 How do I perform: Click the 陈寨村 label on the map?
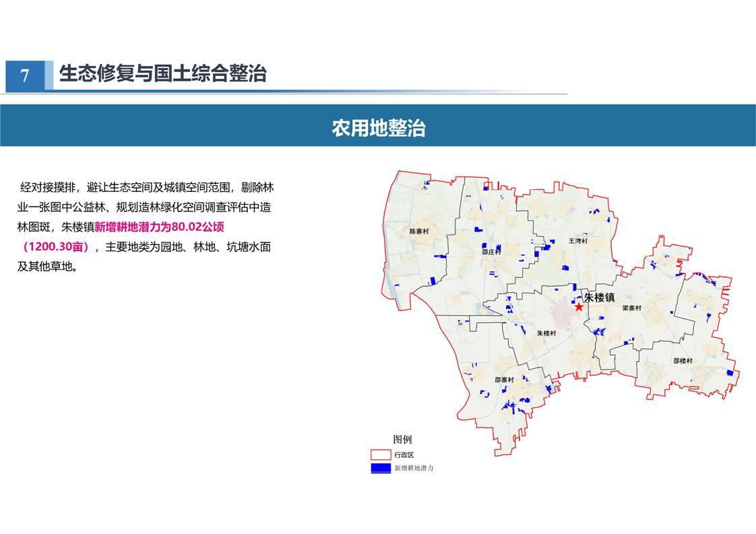pyautogui.click(x=419, y=231)
